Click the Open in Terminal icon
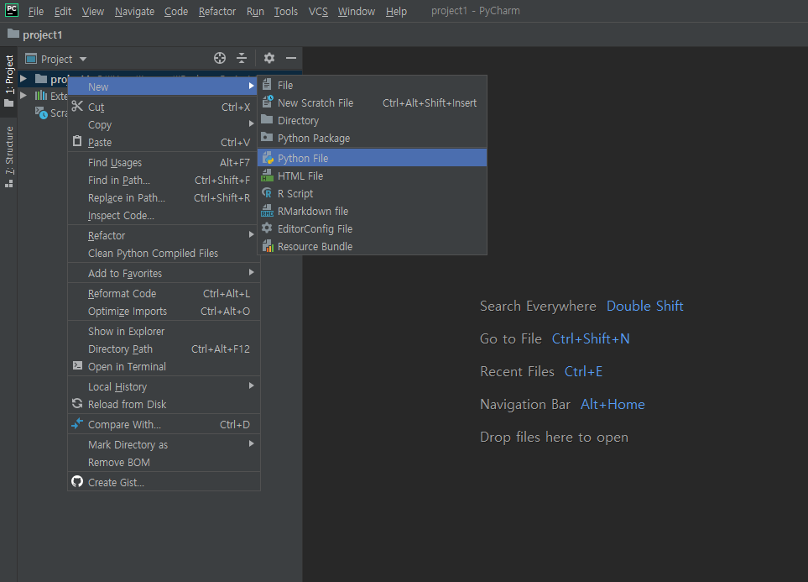 (x=77, y=366)
